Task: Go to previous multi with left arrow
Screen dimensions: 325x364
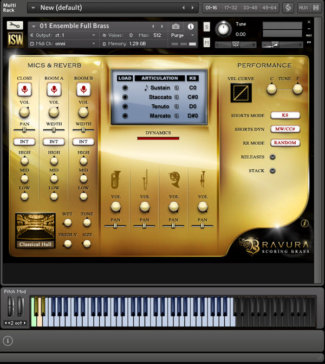Action: click(x=184, y=8)
